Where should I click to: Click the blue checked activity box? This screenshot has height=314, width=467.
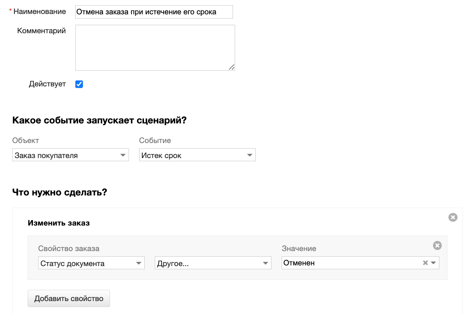coord(79,84)
